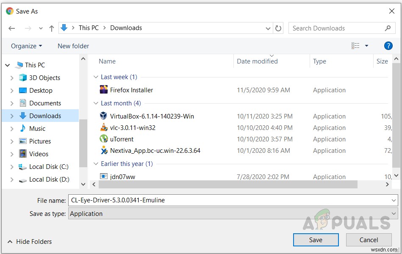
Task: Click the Save button
Action: 316,240
